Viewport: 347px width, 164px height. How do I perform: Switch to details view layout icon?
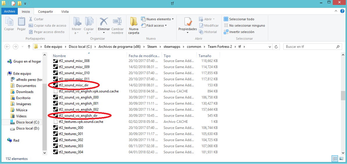(335, 158)
